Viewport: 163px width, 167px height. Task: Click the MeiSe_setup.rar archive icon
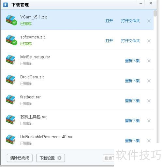(10, 60)
